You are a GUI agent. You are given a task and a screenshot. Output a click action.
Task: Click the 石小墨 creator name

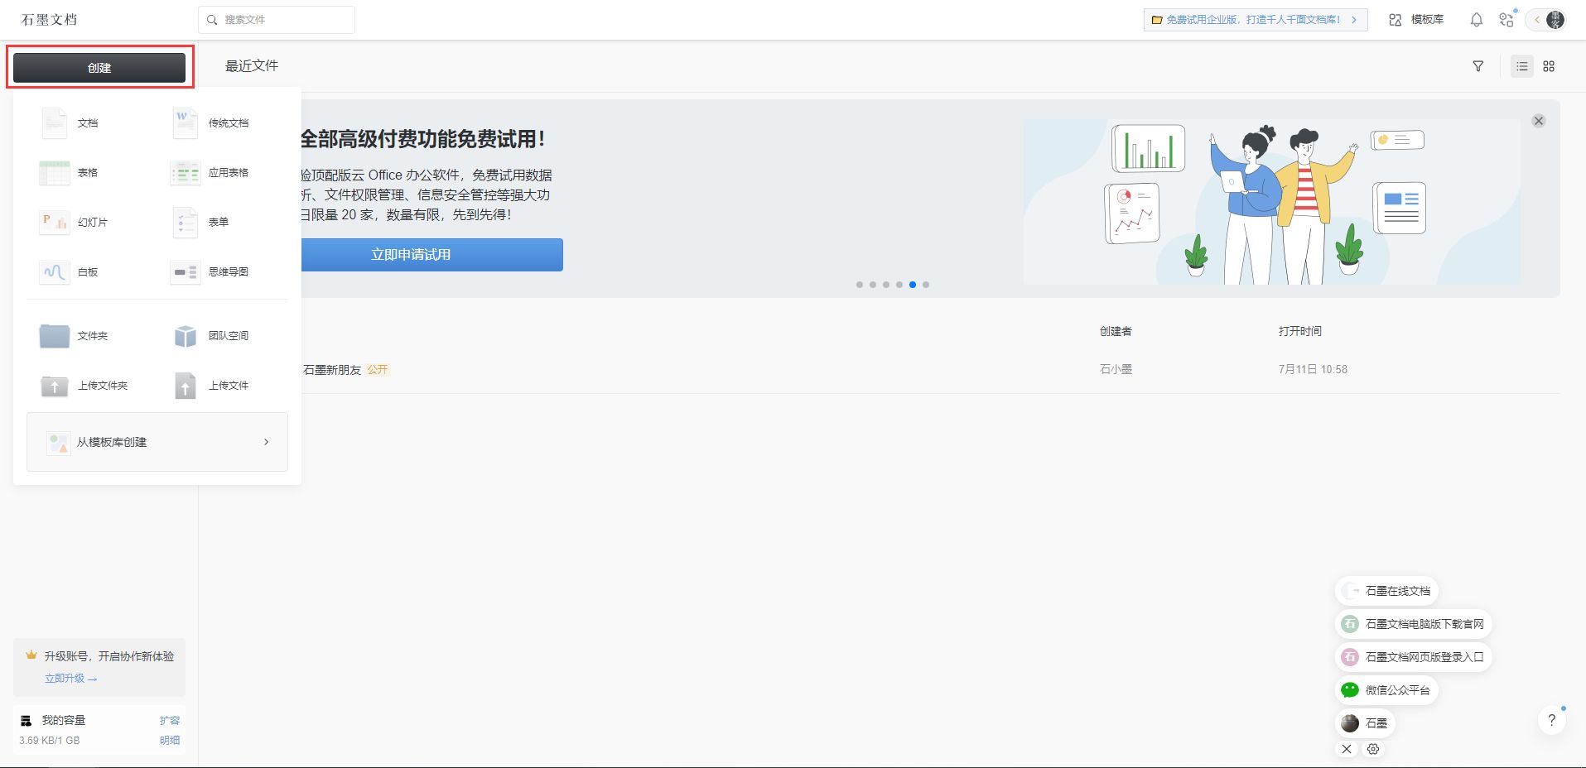pyautogui.click(x=1116, y=369)
